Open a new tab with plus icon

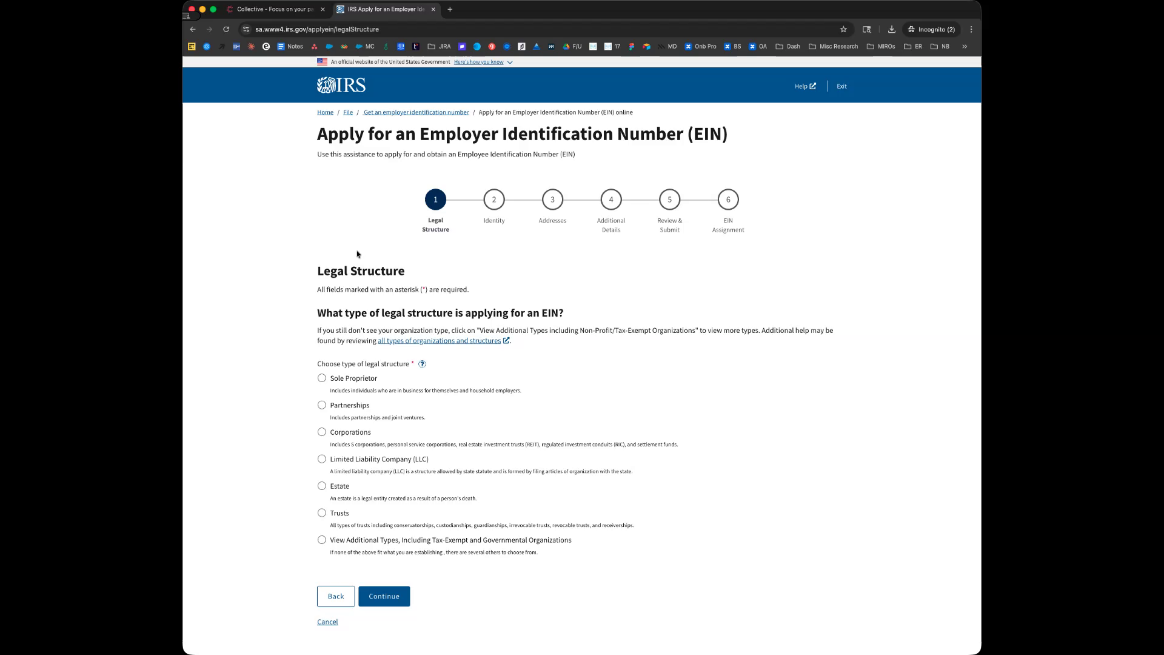pyautogui.click(x=450, y=9)
